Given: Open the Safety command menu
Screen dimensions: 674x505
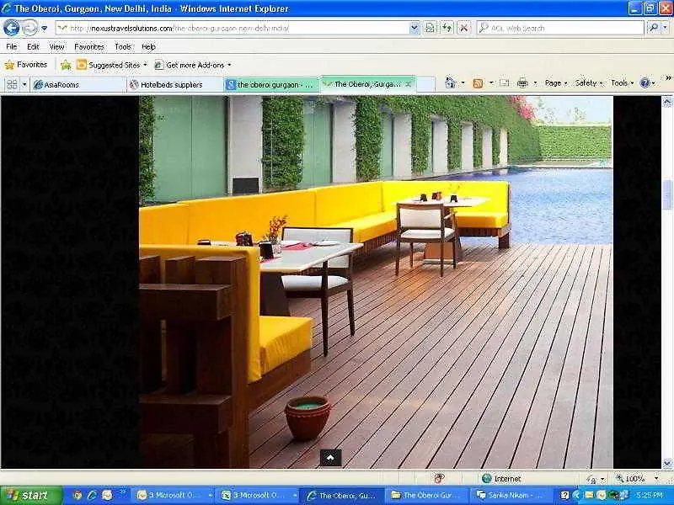Looking at the screenshot, I should 589,82.
